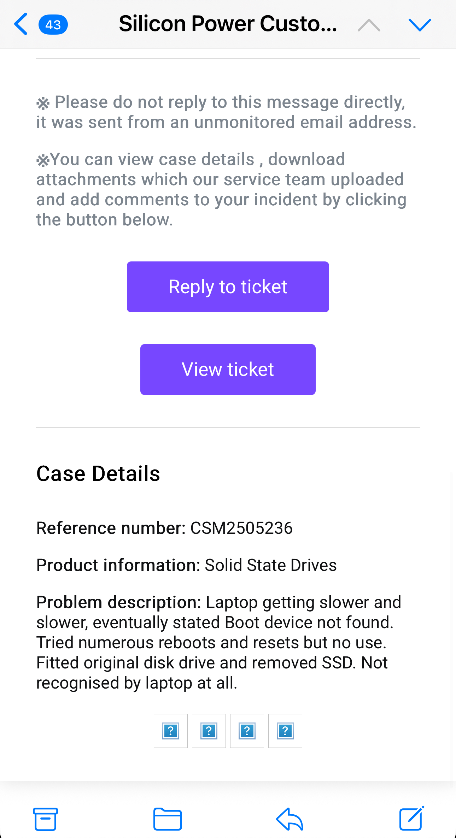Screen dimensions: 456x838
Task: Tap reference number CSM2505236
Action: click(241, 528)
